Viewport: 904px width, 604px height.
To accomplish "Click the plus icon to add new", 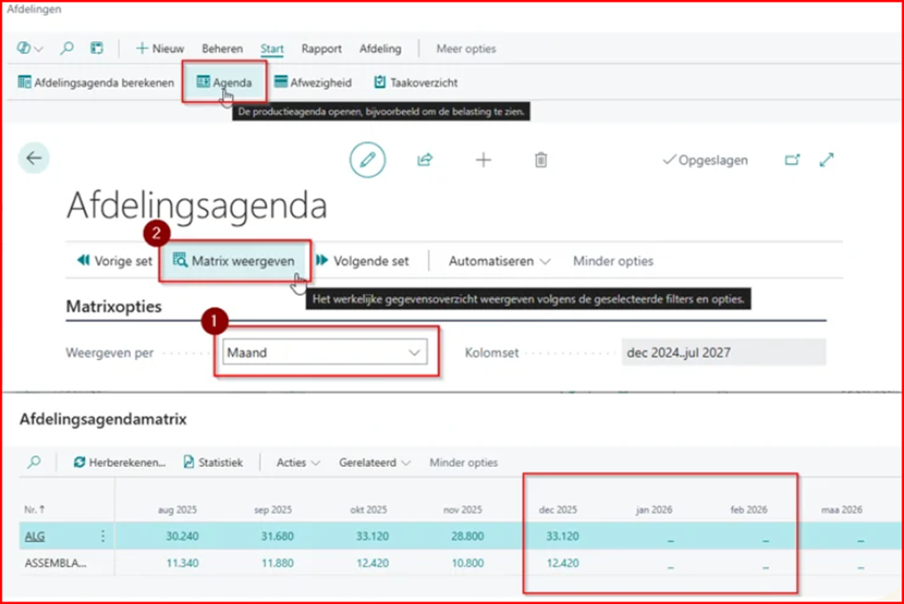I will point(484,160).
